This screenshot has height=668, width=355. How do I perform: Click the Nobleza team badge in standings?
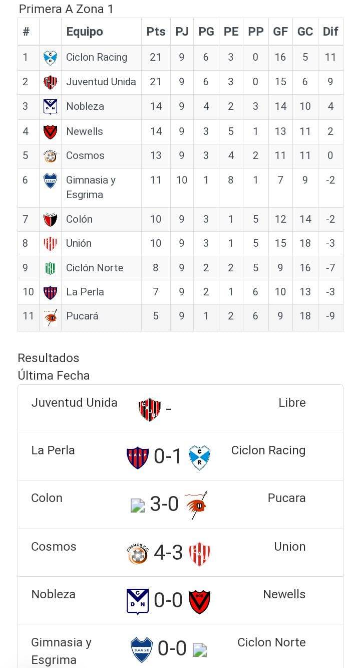click(x=50, y=106)
